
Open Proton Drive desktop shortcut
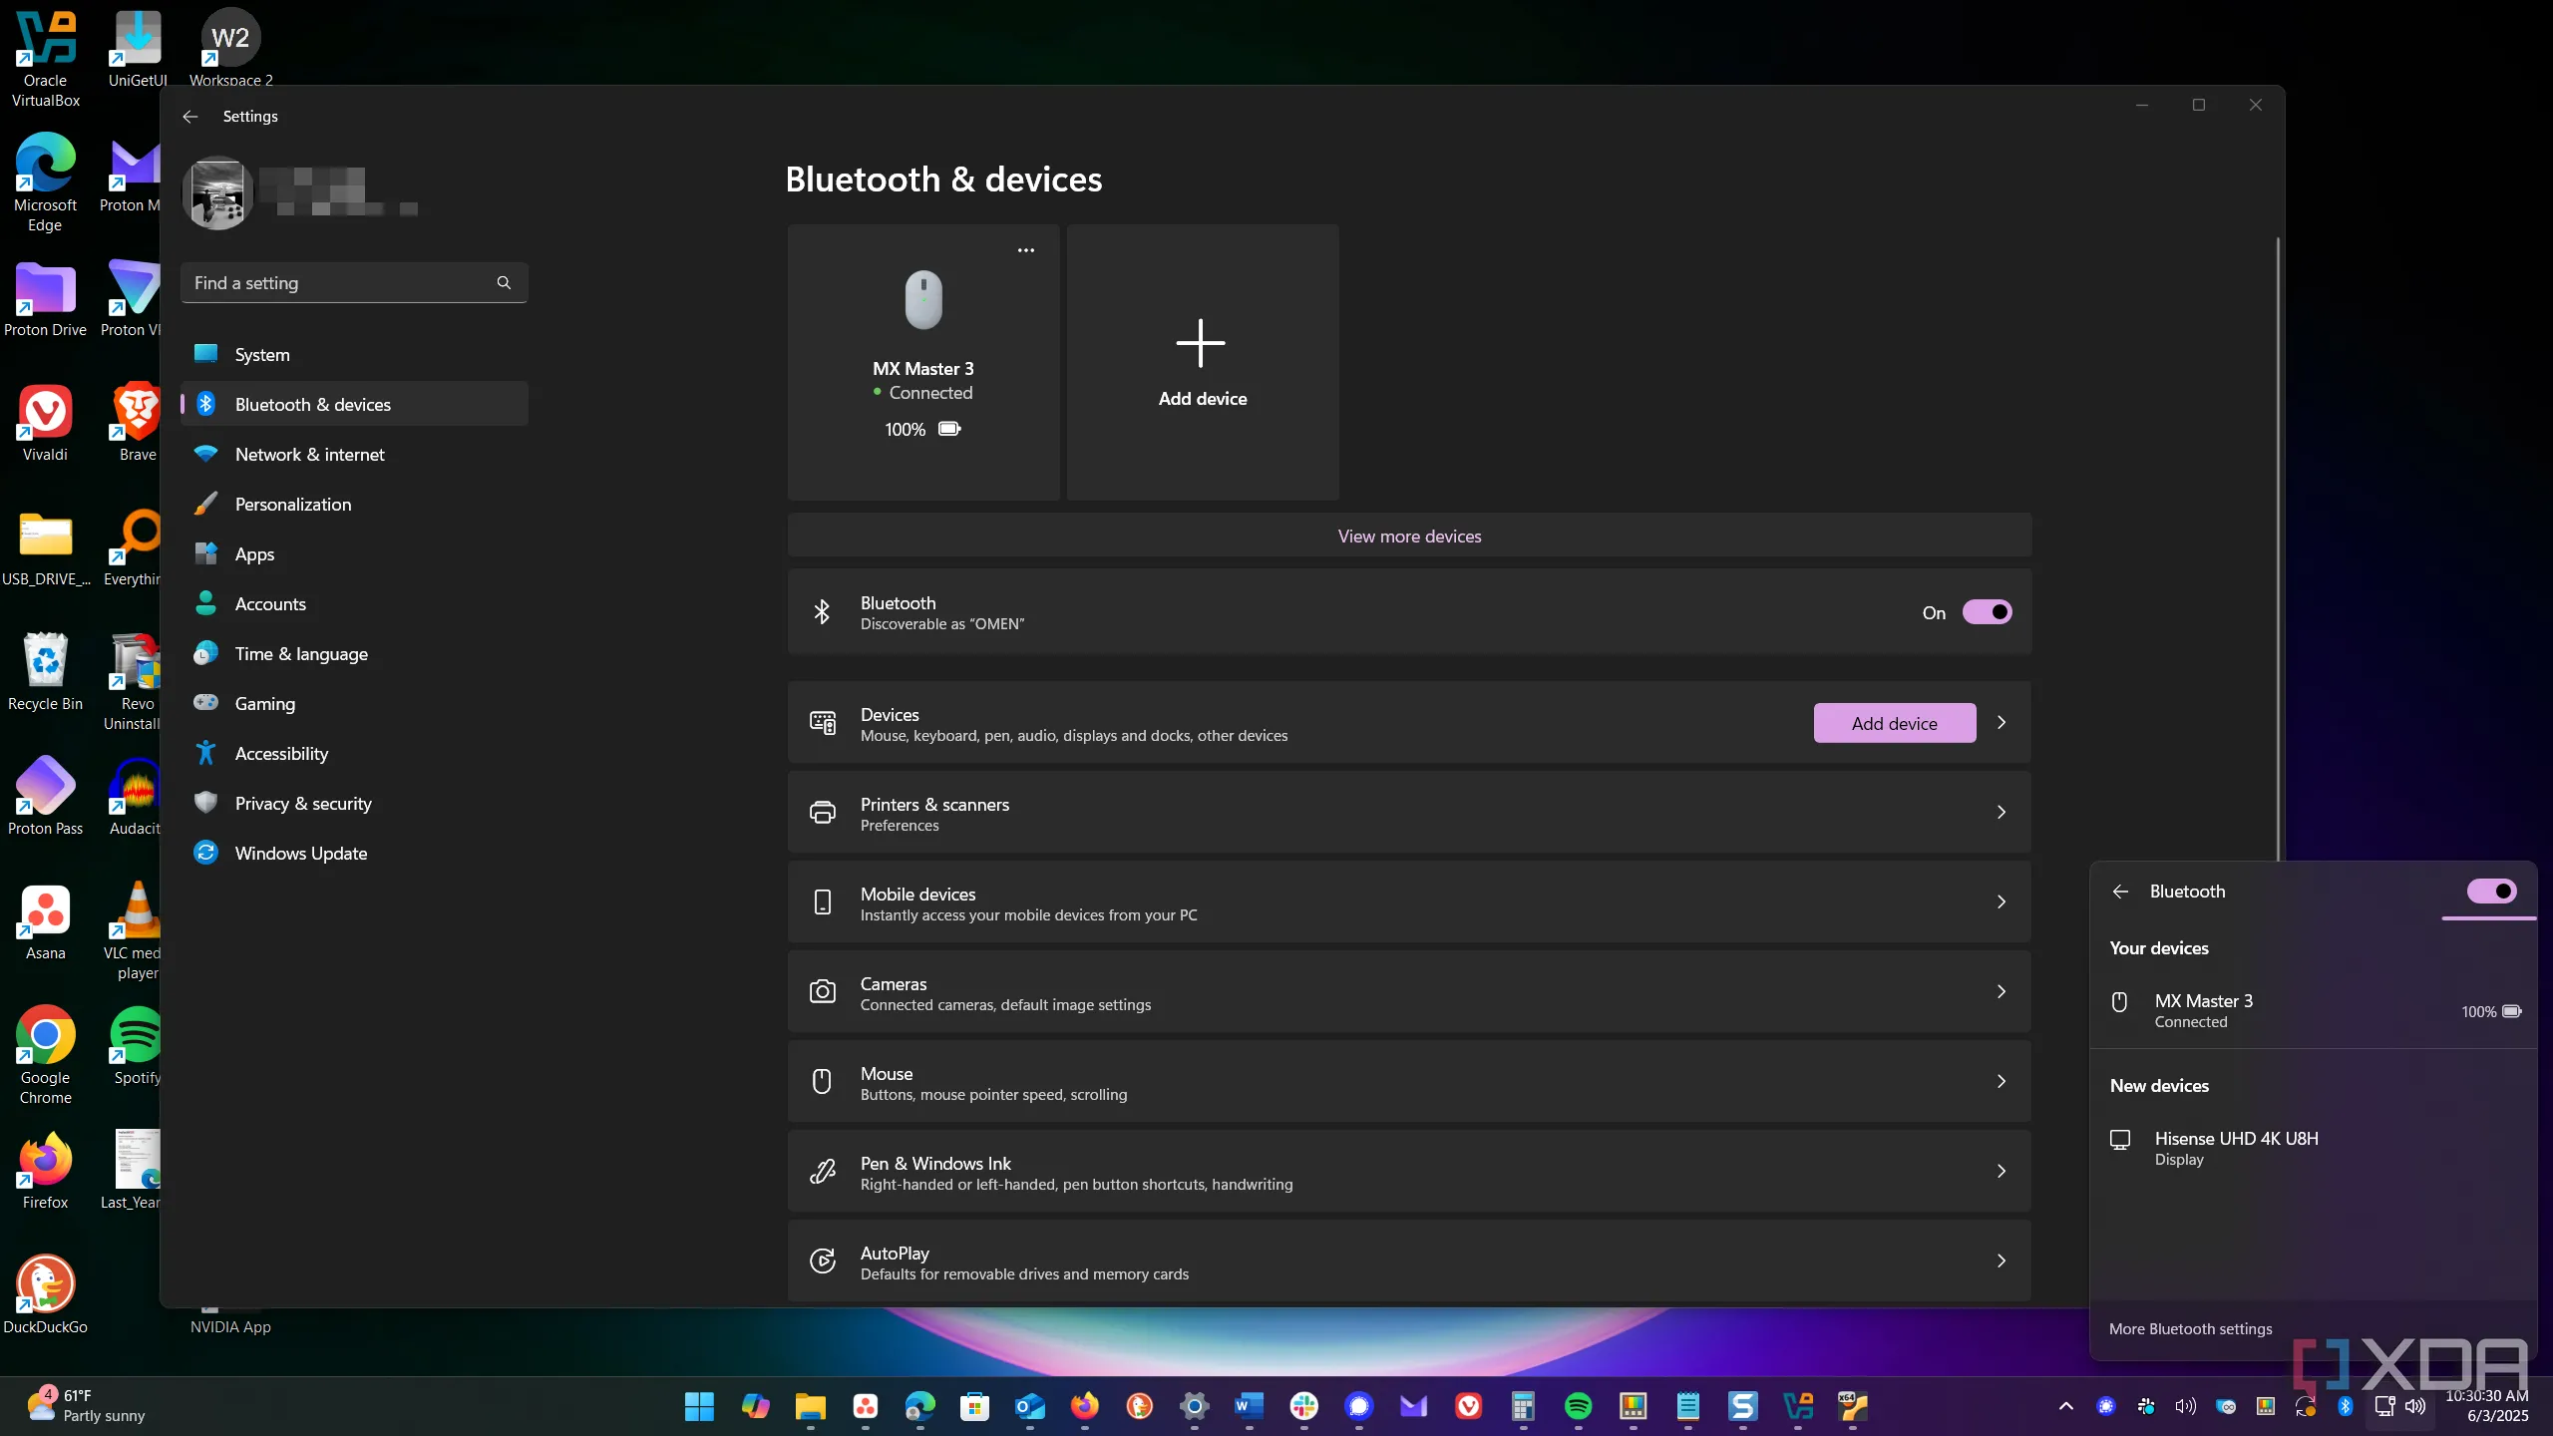pos(46,299)
